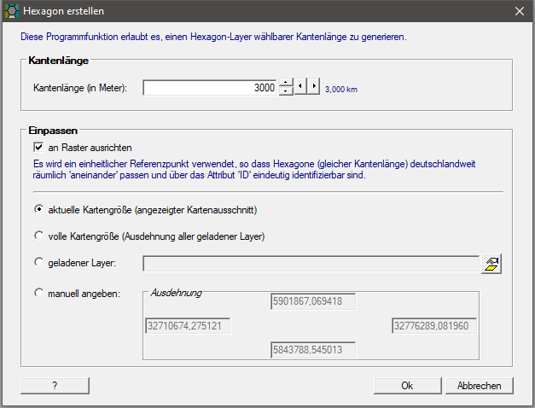Click the top extent field 5901867,069418
This screenshot has height=408, width=535.
(313, 301)
